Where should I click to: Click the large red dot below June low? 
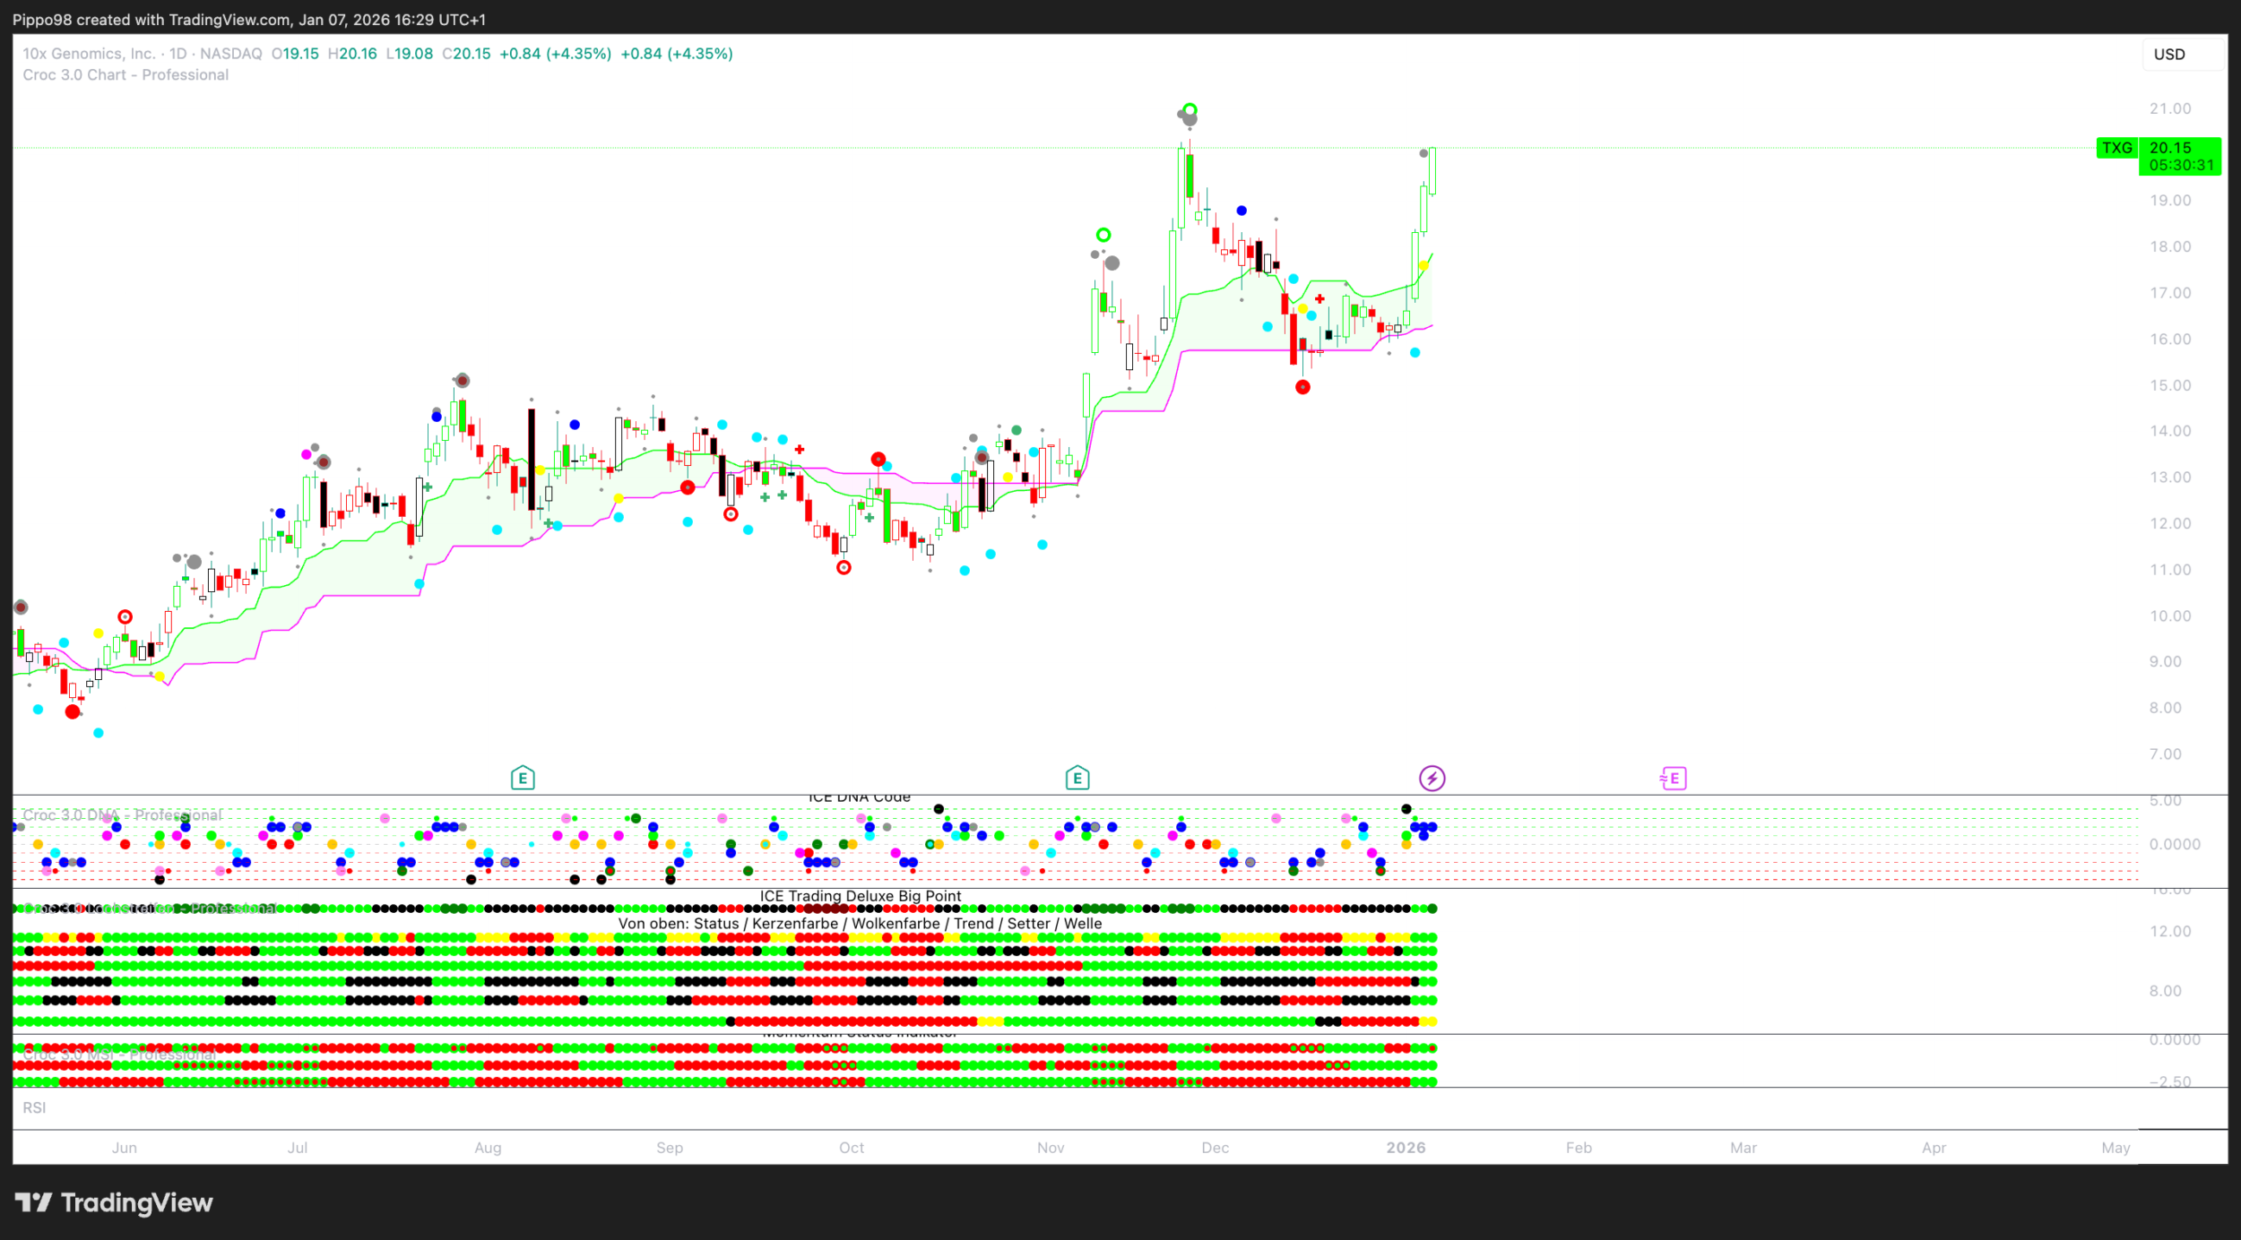click(x=73, y=711)
